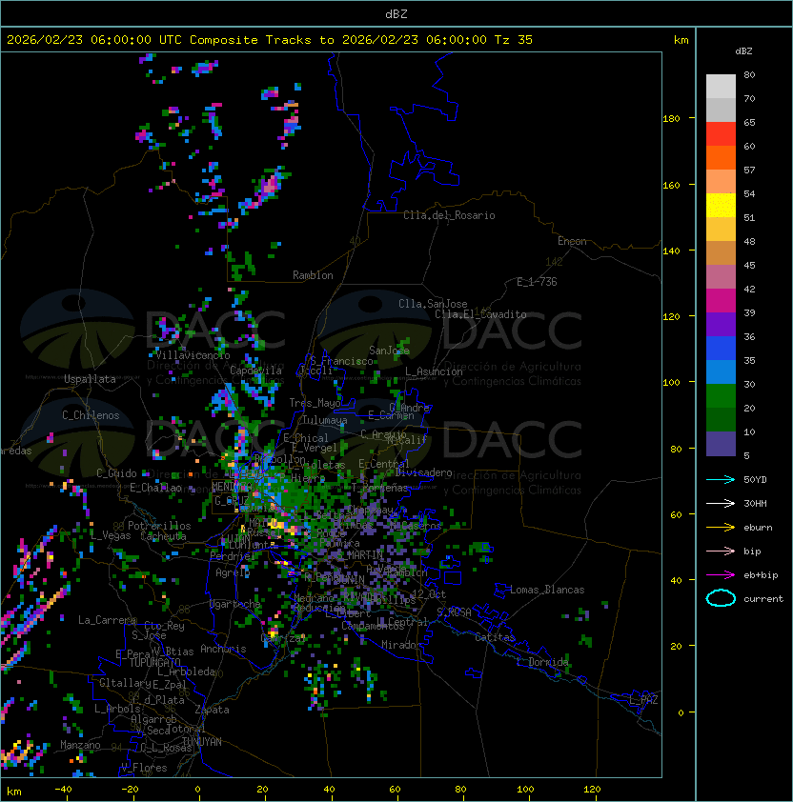Click the '-40' mark on the bottom axis
The image size is (793, 802).
click(63, 789)
